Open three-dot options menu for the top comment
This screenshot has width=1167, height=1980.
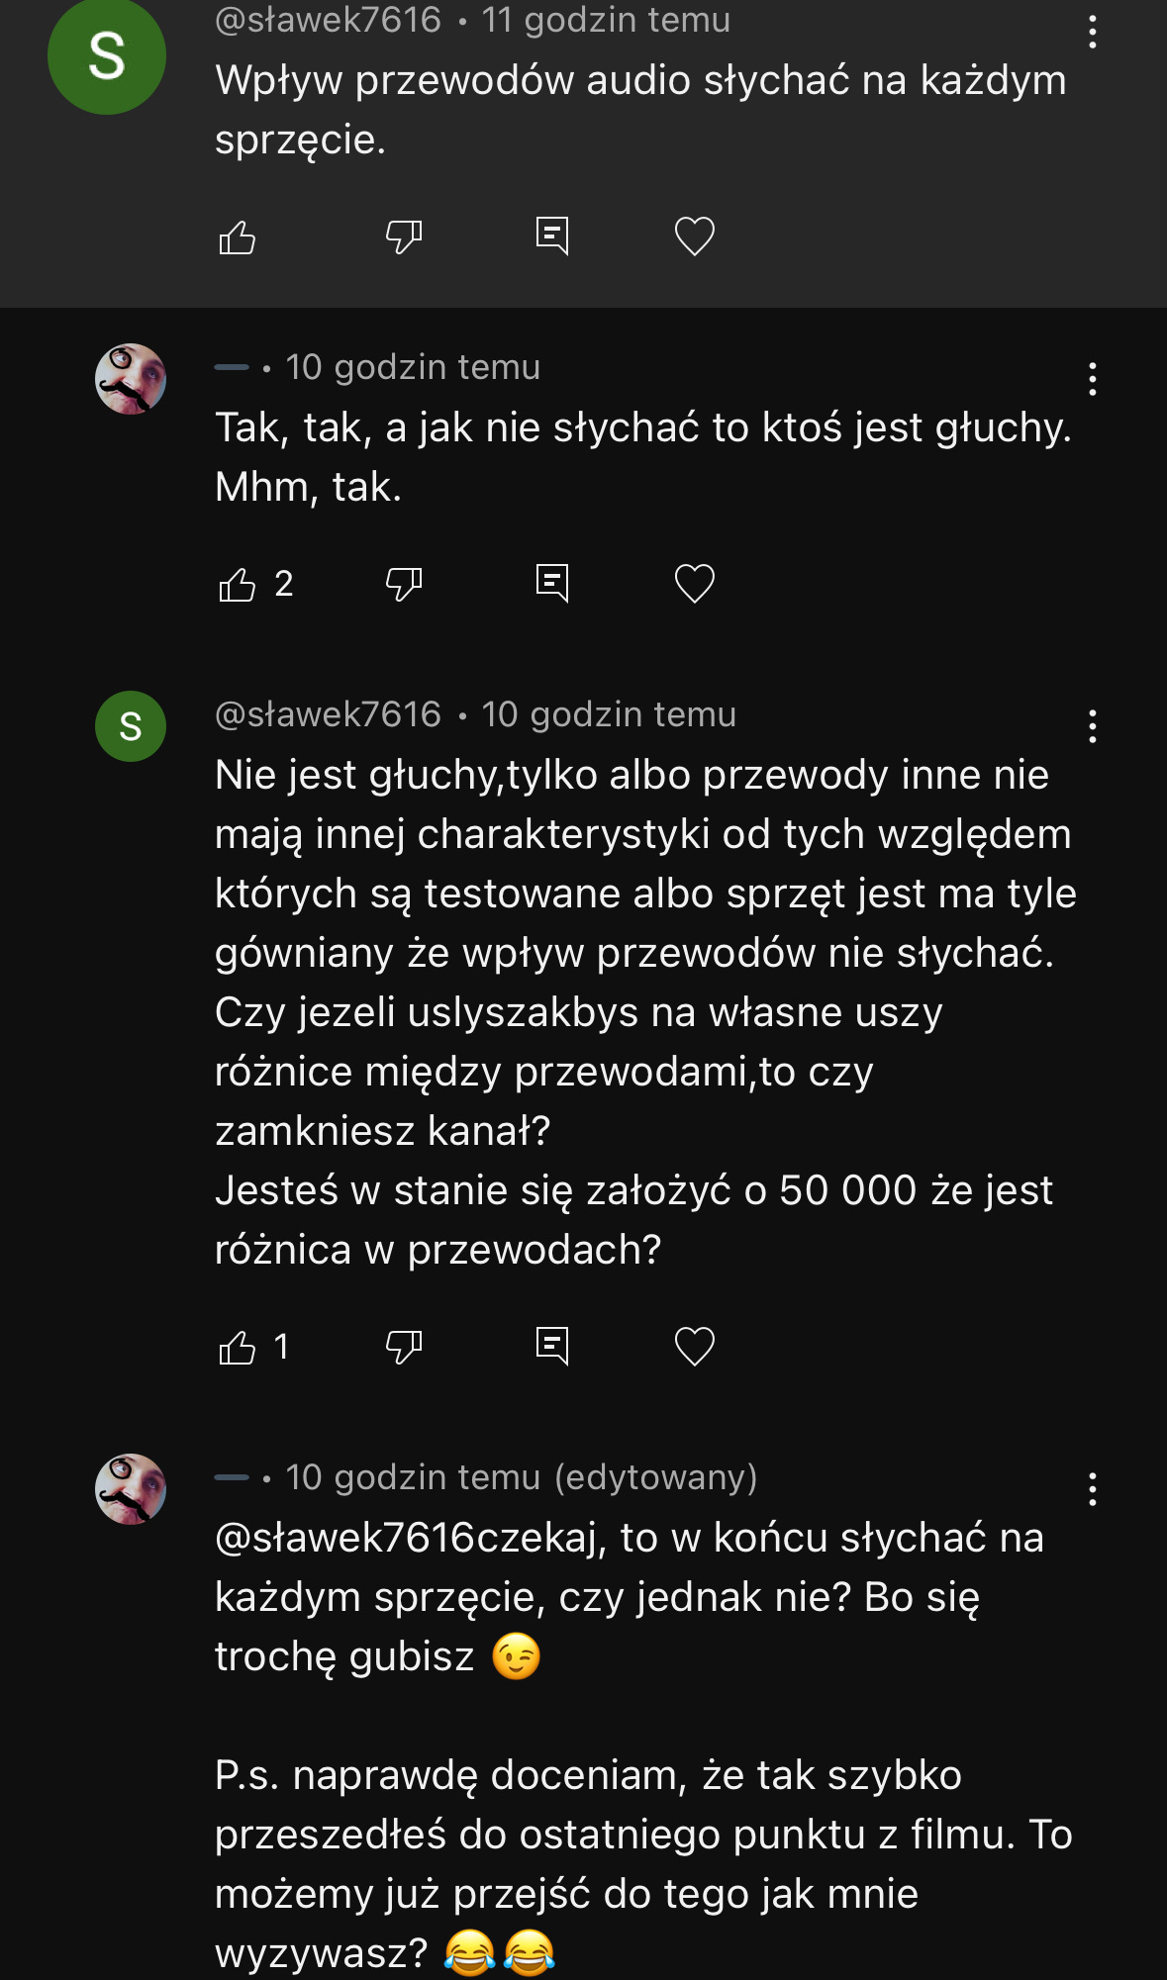(1092, 32)
